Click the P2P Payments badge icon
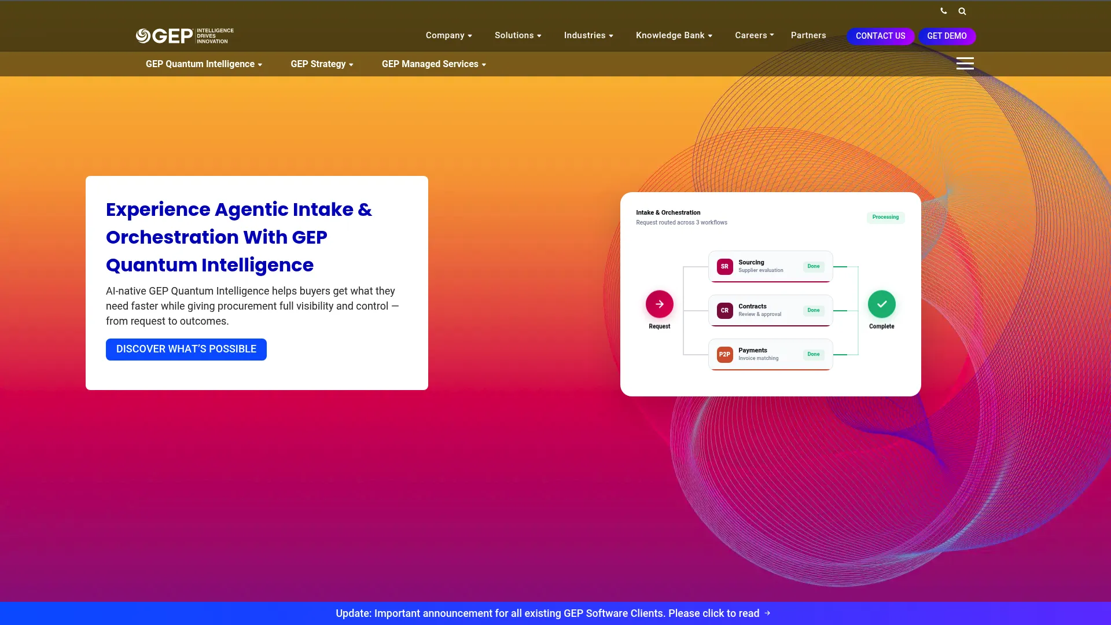1111x625 pixels. click(724, 355)
